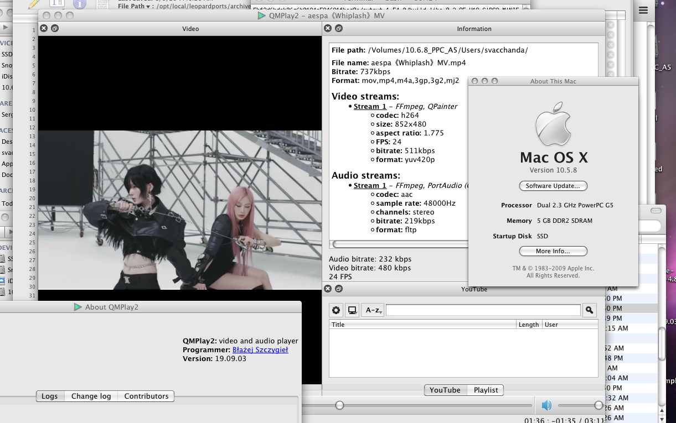Click the Audio bitrate: 232 kbps status

(x=370, y=259)
